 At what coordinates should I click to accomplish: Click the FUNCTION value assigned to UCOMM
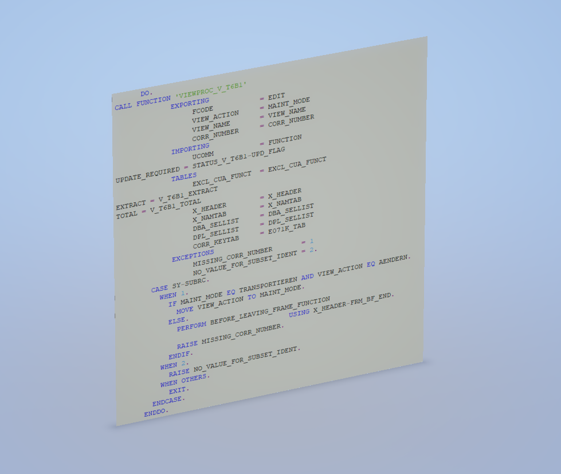tap(285, 140)
